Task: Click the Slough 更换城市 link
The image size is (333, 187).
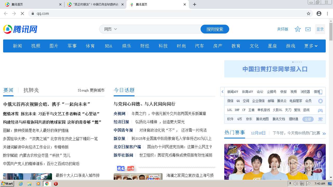Action: 91,90
